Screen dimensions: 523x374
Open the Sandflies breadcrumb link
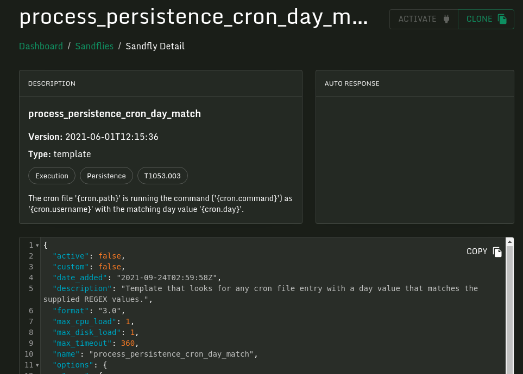94,46
